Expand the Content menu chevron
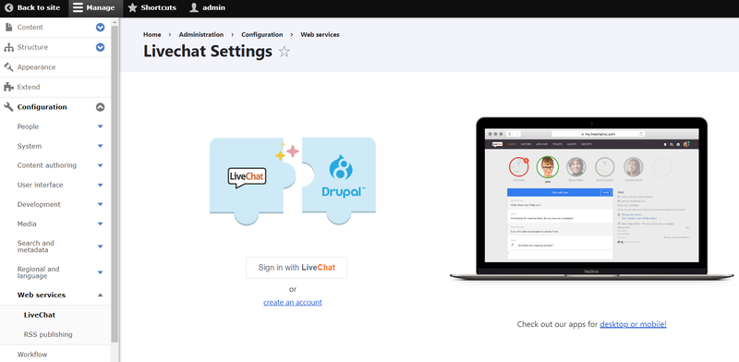The width and height of the screenshot is (739, 362). pyautogui.click(x=100, y=28)
